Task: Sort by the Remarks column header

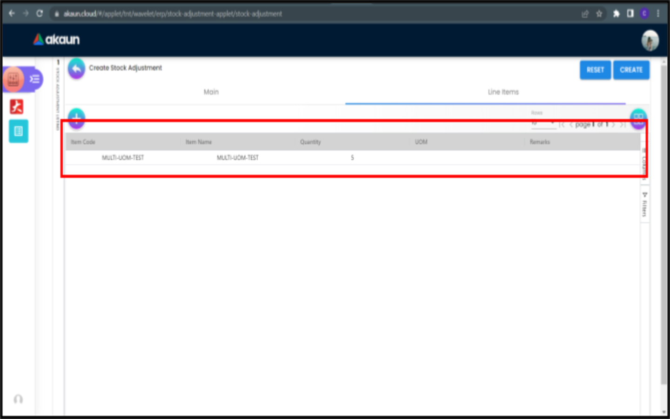Action: tap(540, 142)
